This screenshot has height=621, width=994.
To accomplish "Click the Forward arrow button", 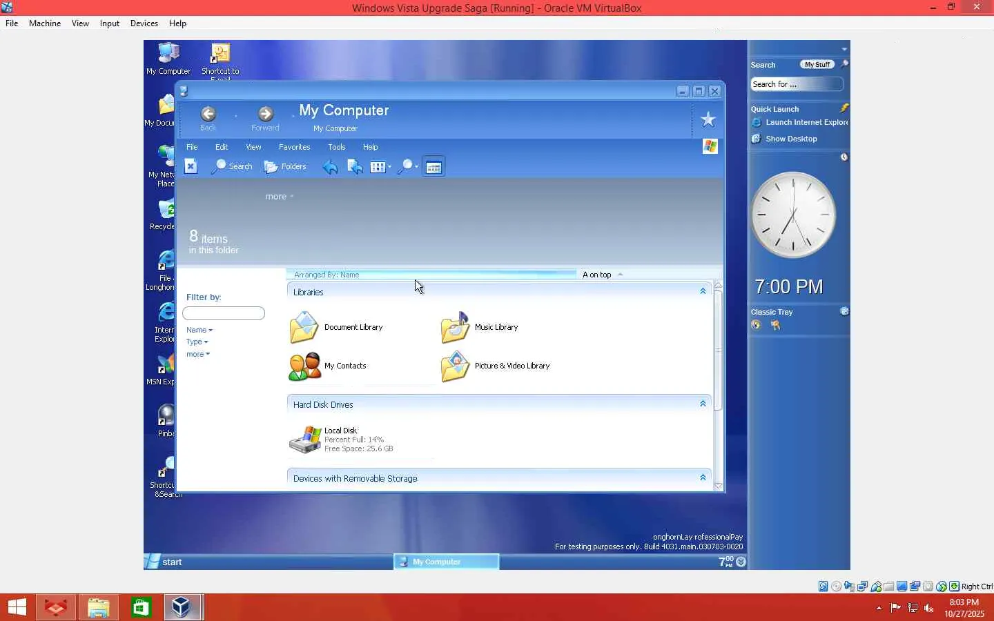I will pyautogui.click(x=266, y=114).
